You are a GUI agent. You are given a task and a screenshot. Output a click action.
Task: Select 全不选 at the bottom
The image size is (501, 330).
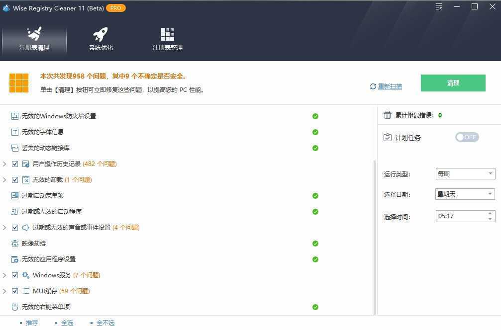tap(105, 323)
